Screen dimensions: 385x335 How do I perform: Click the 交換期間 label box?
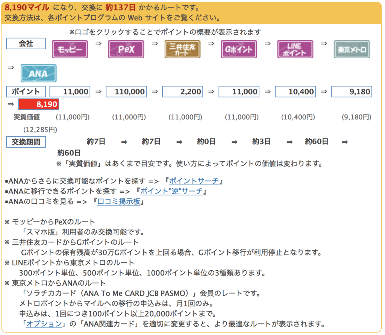click(26, 142)
